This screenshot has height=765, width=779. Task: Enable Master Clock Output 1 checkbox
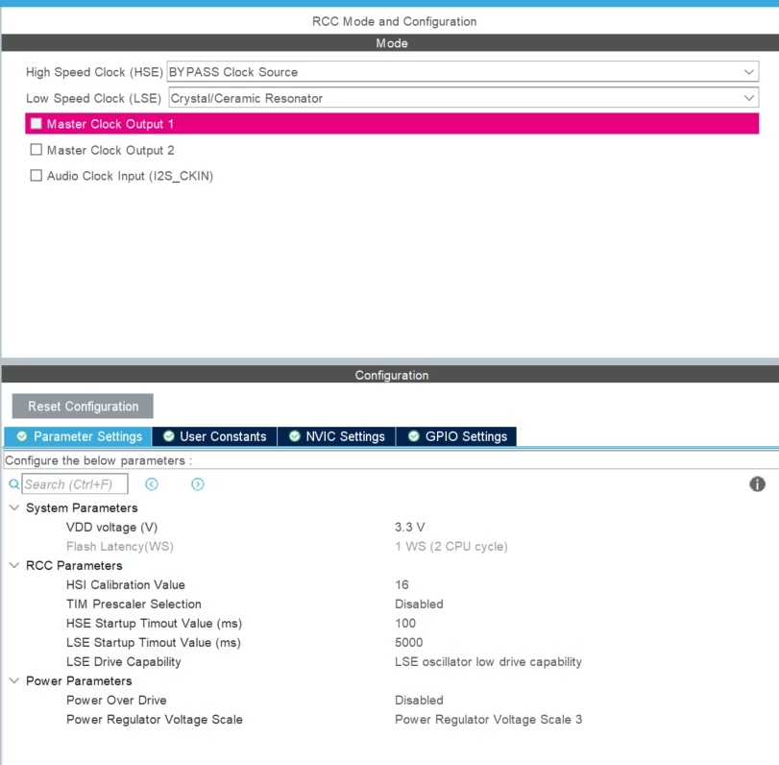point(37,123)
